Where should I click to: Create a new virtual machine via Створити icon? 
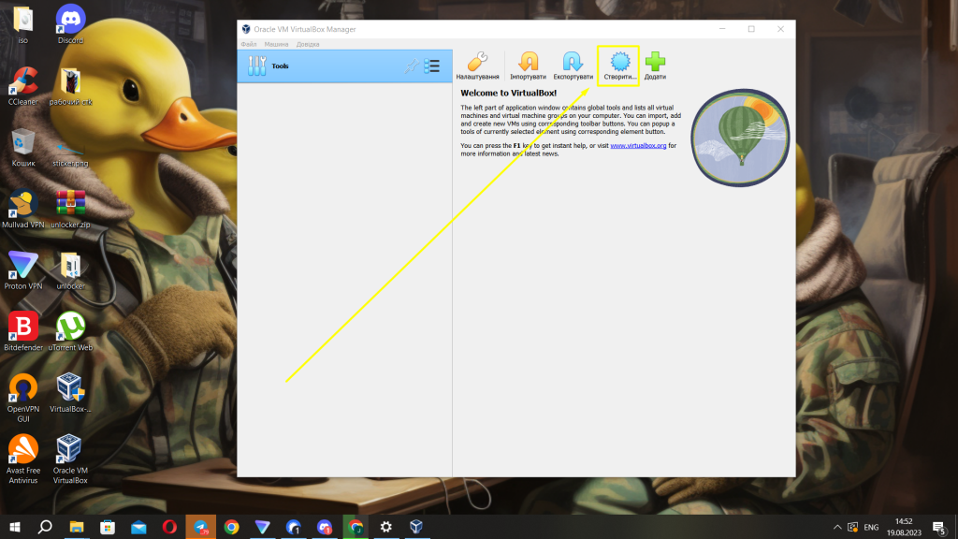tap(618, 64)
